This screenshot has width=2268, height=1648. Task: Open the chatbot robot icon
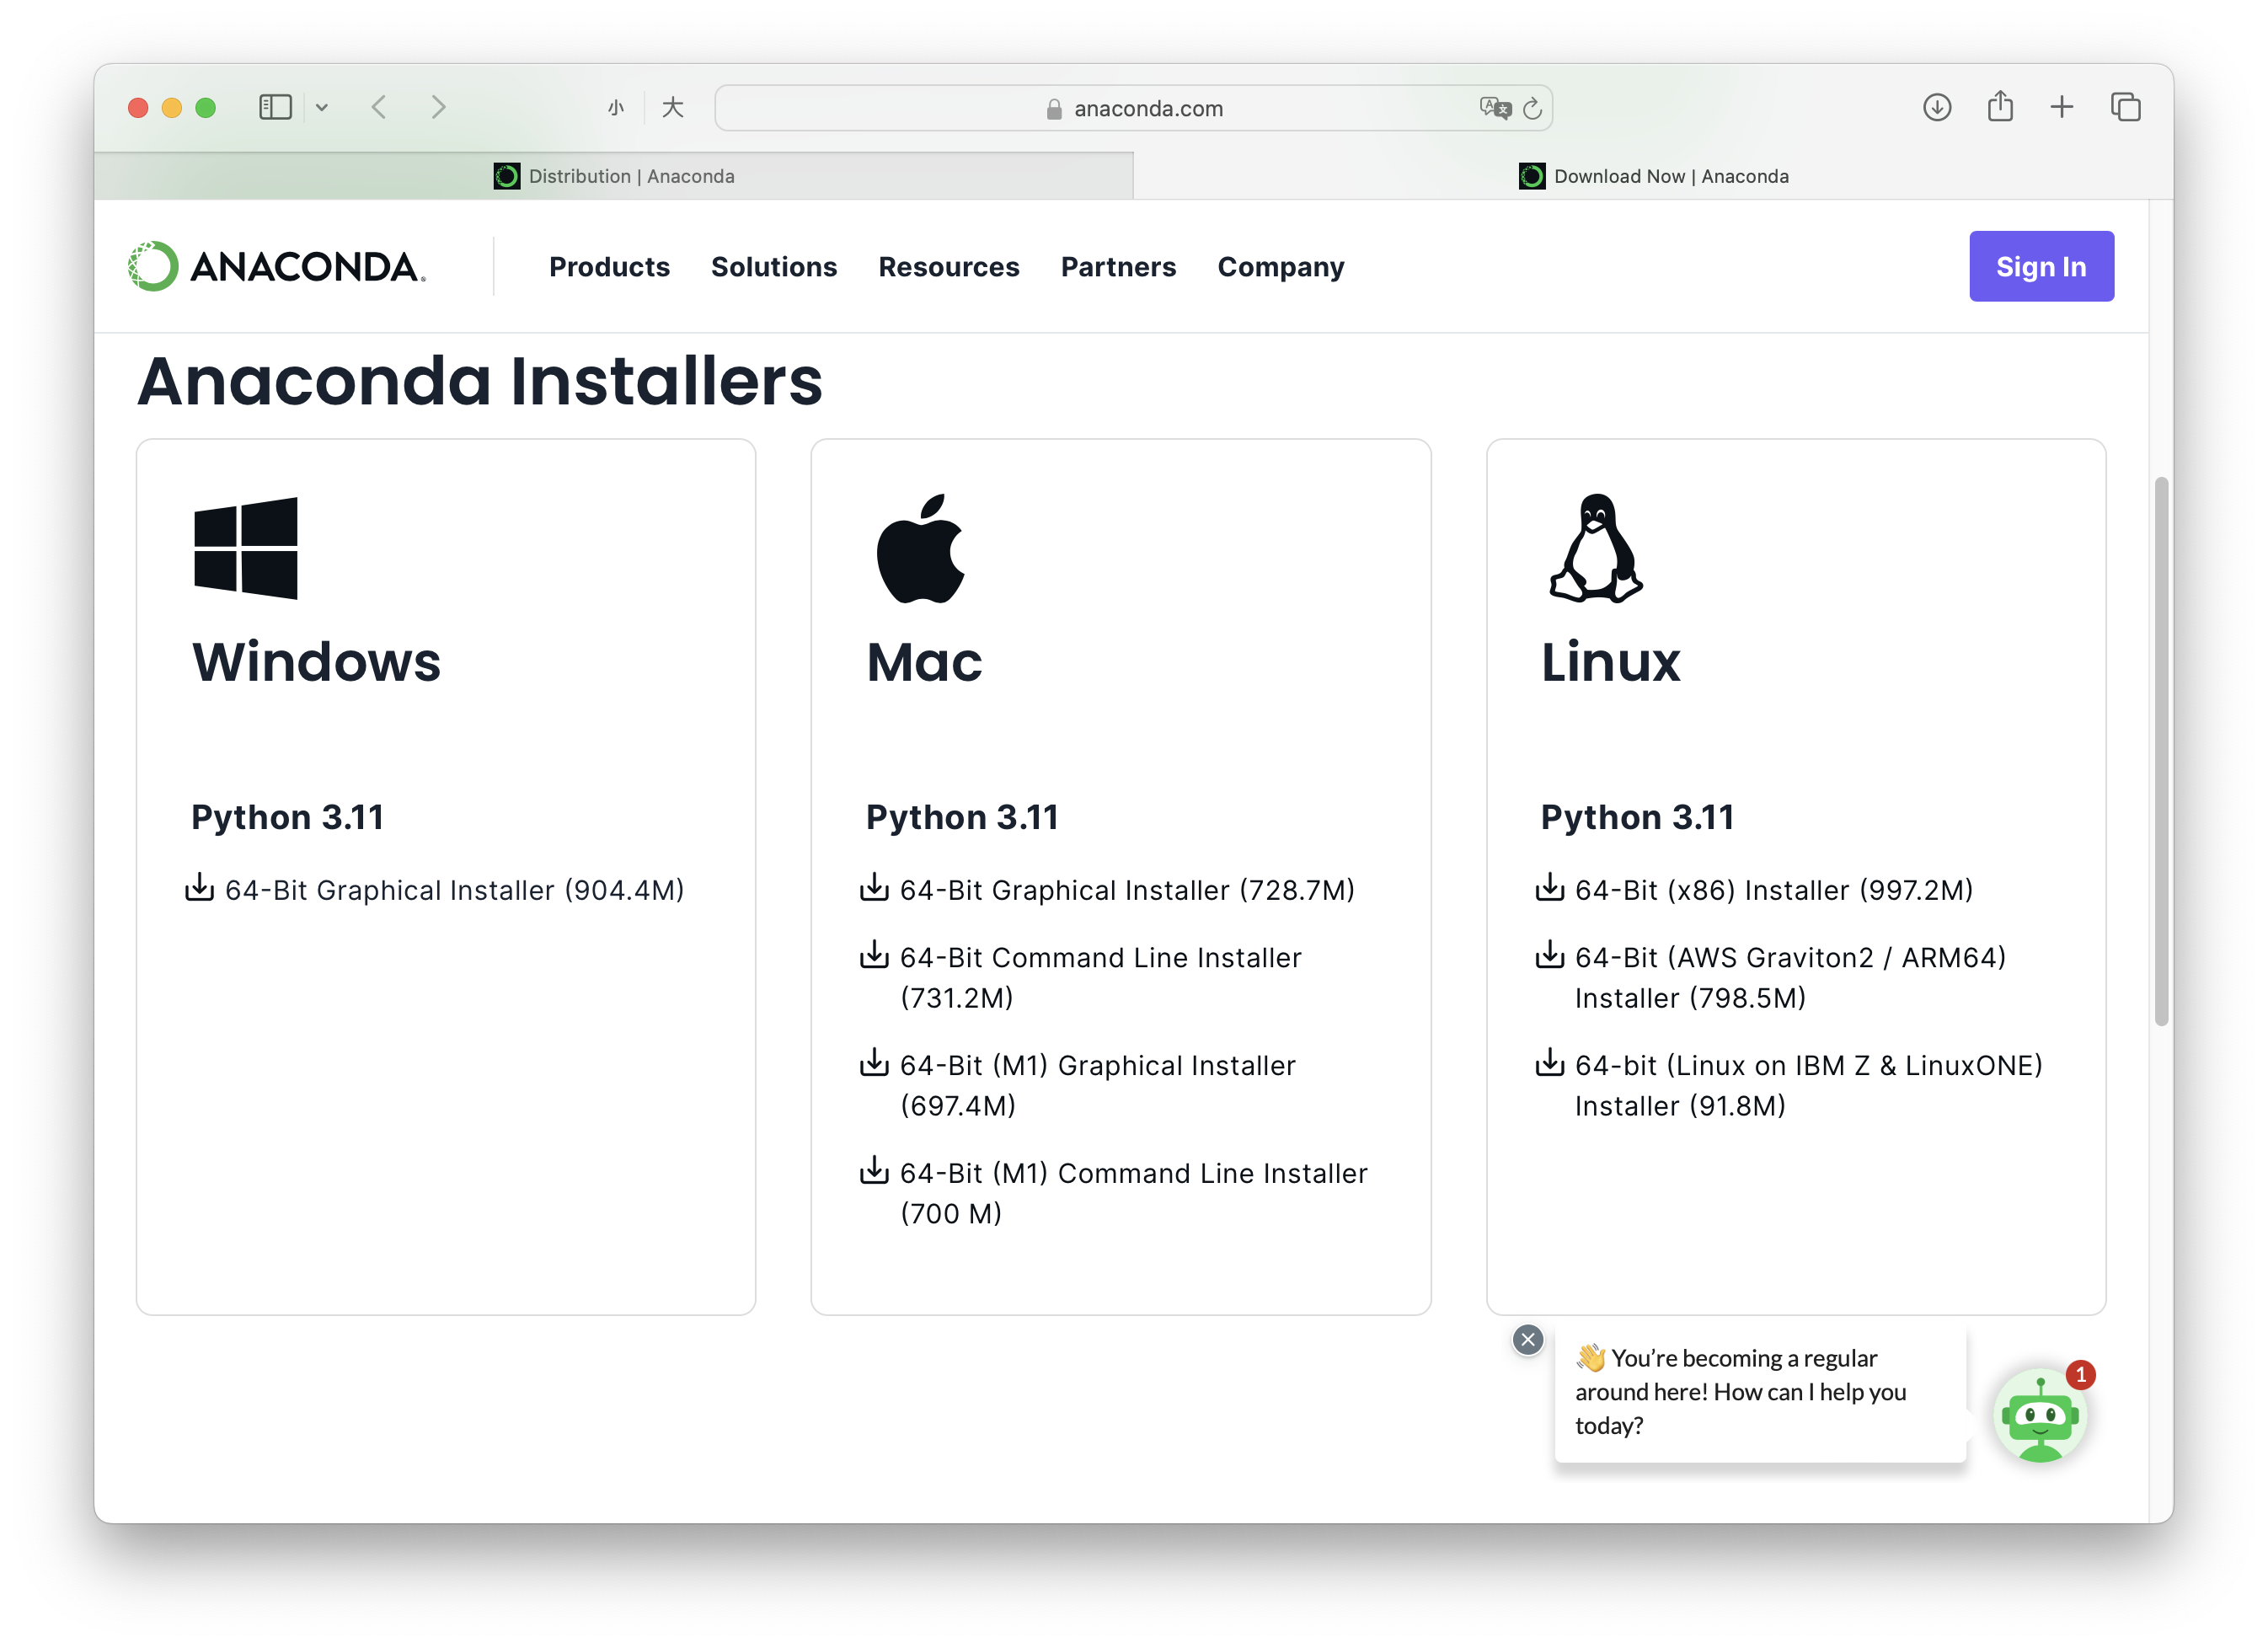(x=2040, y=1416)
